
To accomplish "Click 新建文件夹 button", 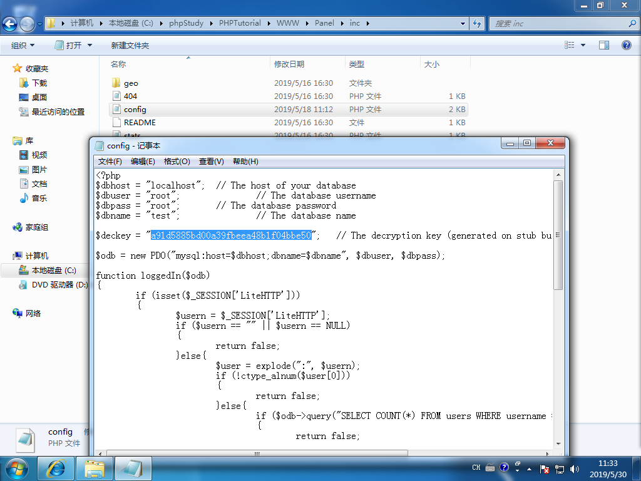I will pyautogui.click(x=130, y=45).
